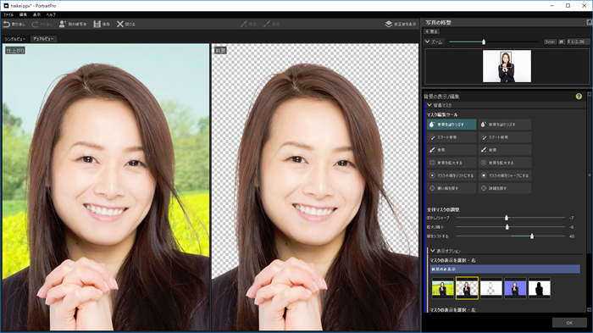Screen dimensions: 593x333
Task: Select the Smart Background (スマート背景) brush tool
Action: 452,137
